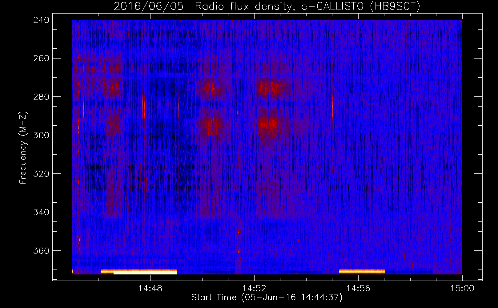Viewport: 498px width, 308px height.
Task: Select the 340 frequency tick label
Action: [x=41, y=213]
